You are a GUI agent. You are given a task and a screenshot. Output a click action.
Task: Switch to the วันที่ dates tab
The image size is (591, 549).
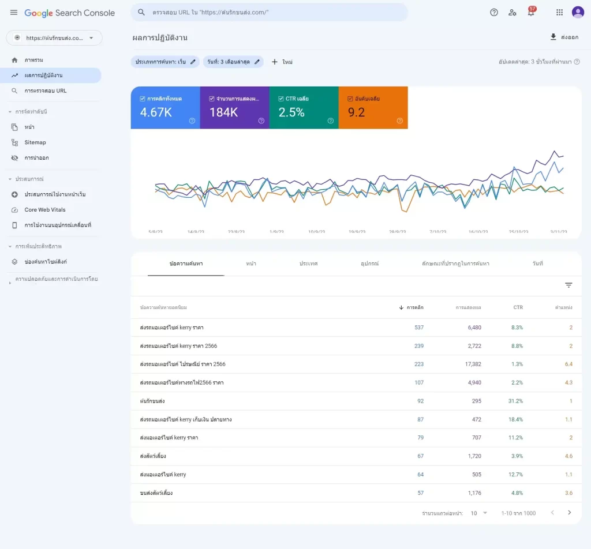(x=537, y=264)
